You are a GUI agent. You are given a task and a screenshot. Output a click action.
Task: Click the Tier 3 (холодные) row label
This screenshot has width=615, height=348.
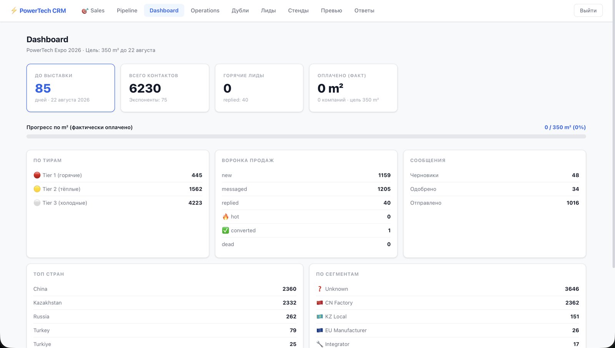(x=65, y=203)
